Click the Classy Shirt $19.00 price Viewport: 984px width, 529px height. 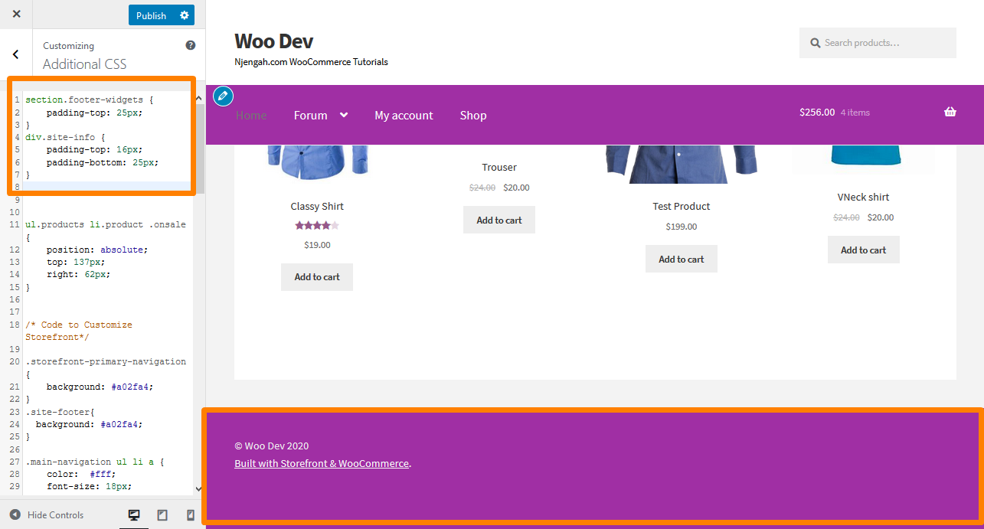(x=317, y=245)
